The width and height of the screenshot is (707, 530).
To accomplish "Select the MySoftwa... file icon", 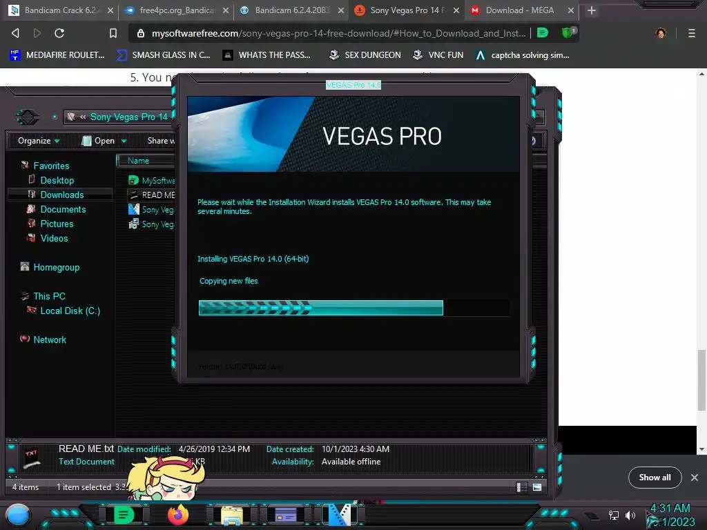I will click(133, 180).
